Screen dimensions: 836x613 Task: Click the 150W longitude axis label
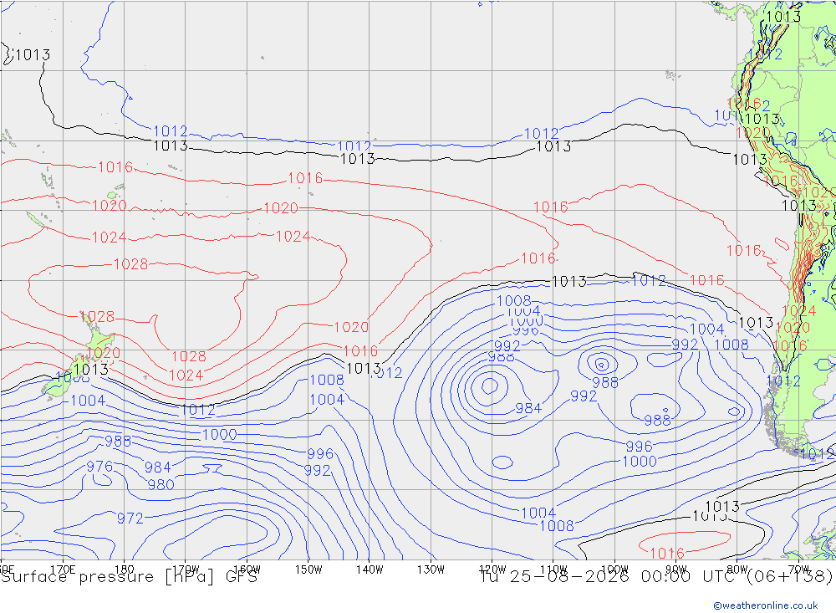click(x=308, y=570)
